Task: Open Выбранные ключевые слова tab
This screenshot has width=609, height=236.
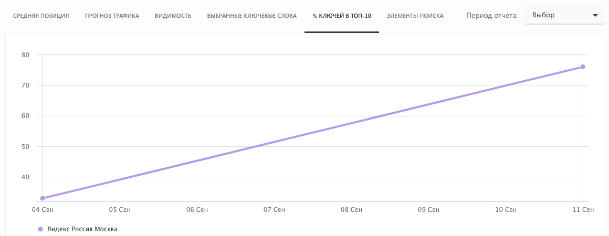Action: [252, 16]
